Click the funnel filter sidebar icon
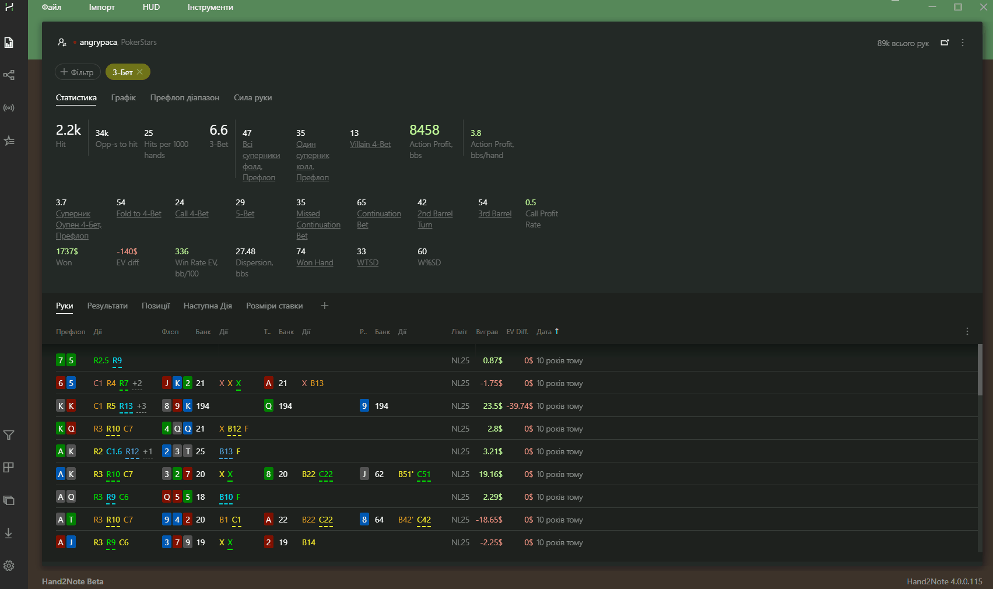This screenshot has width=993, height=589. 9,435
